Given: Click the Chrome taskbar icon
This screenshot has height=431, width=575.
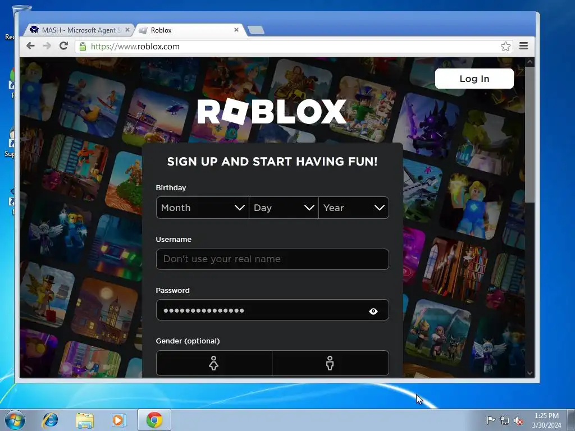Looking at the screenshot, I should point(154,420).
